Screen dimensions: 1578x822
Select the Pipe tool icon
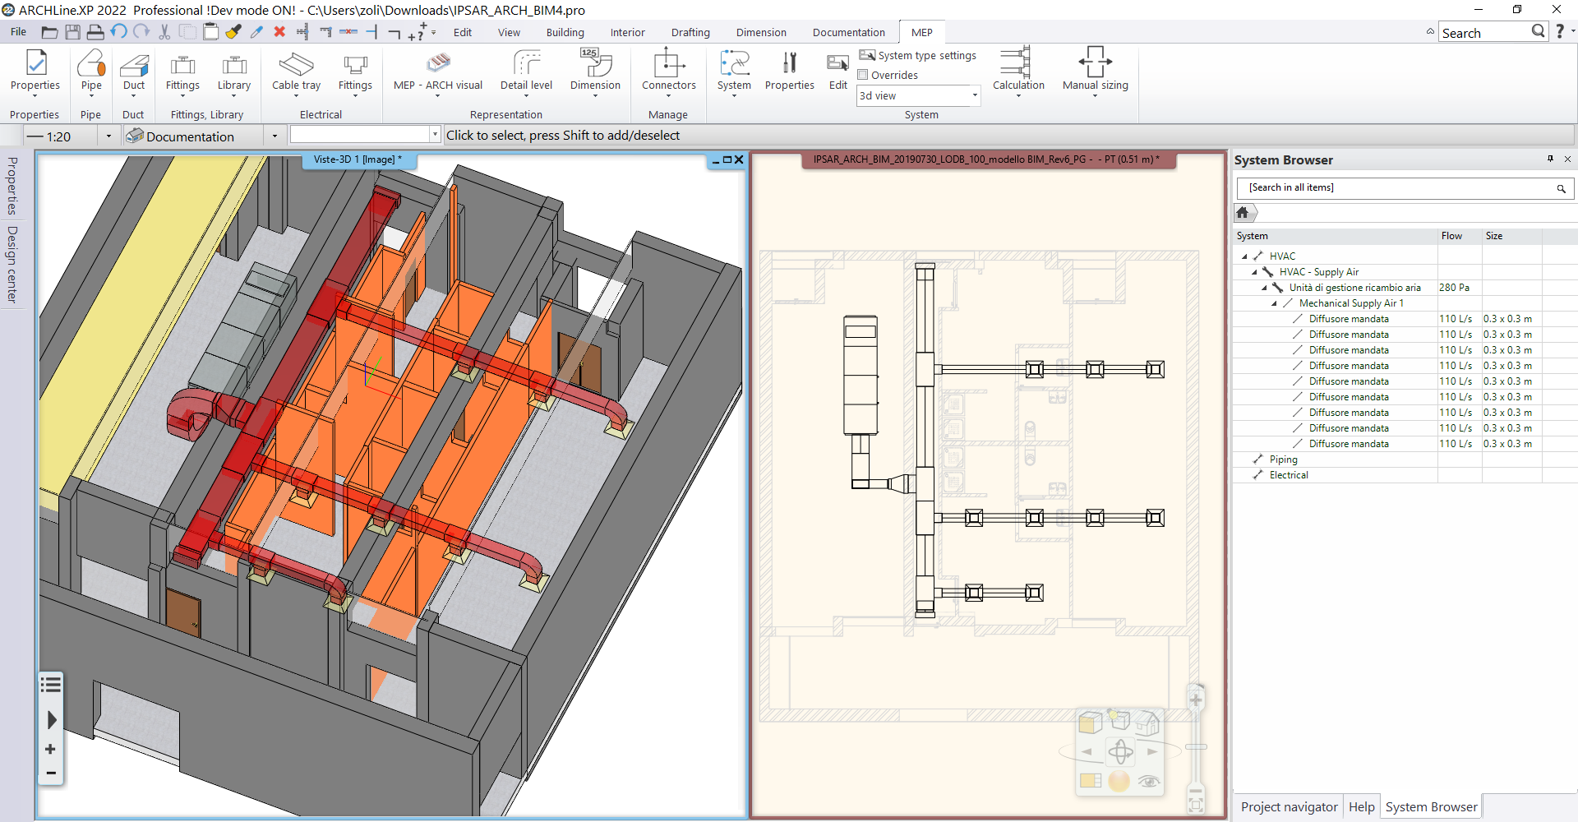pos(91,64)
